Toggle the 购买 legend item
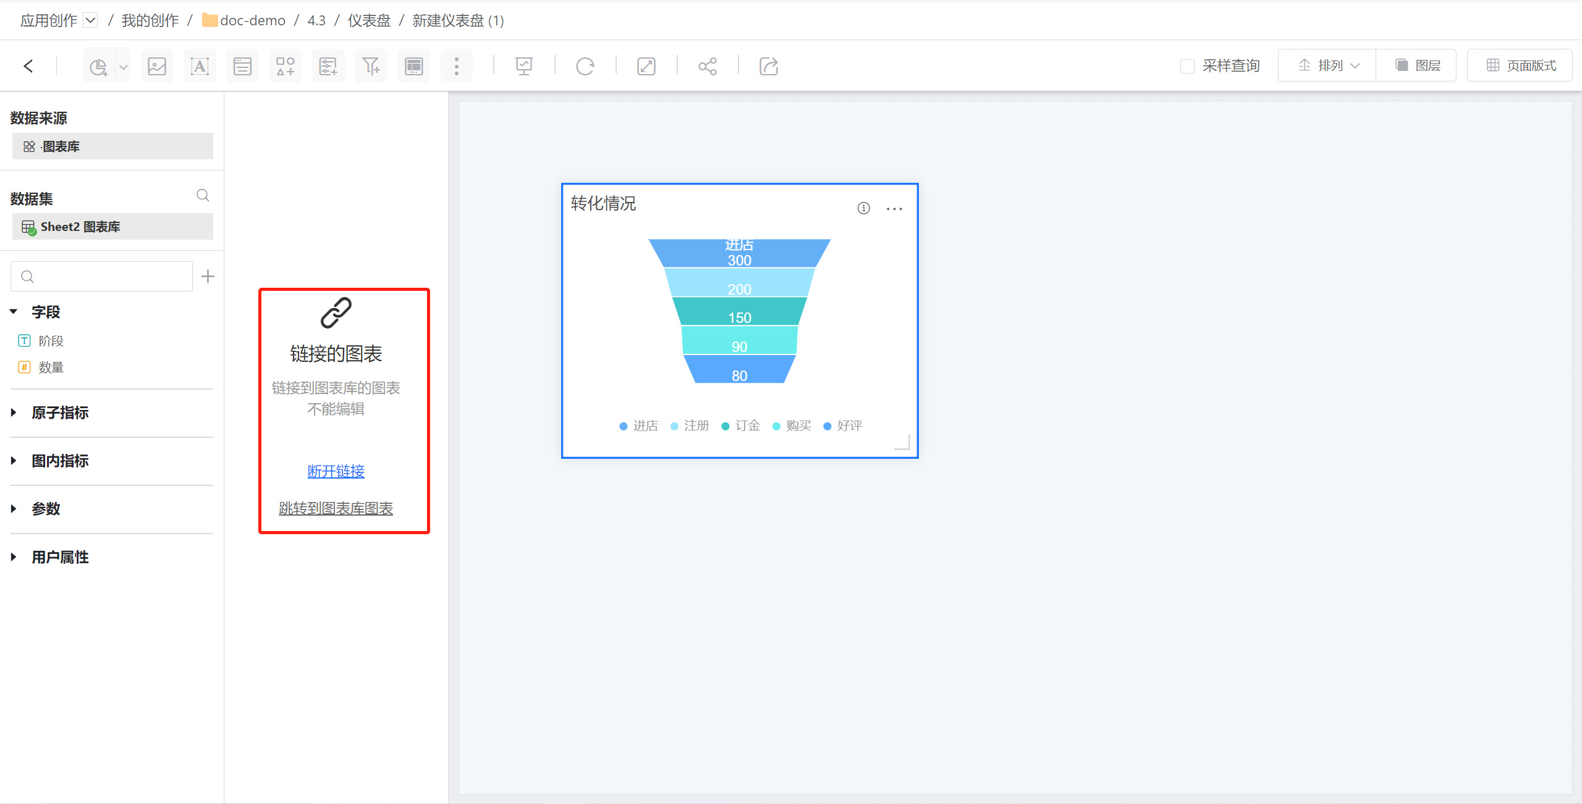Viewport: 1582px width, 804px height. pyautogui.click(x=792, y=425)
